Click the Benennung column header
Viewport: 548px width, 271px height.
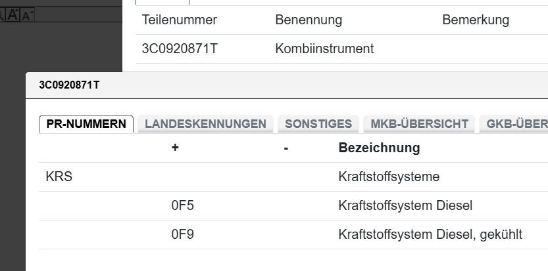tap(309, 20)
